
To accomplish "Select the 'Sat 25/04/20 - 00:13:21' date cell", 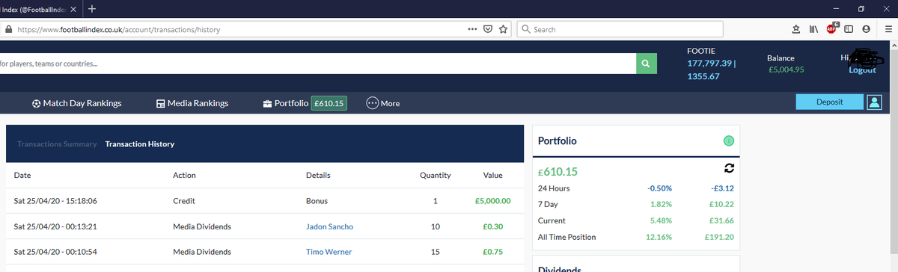I will tap(55, 226).
